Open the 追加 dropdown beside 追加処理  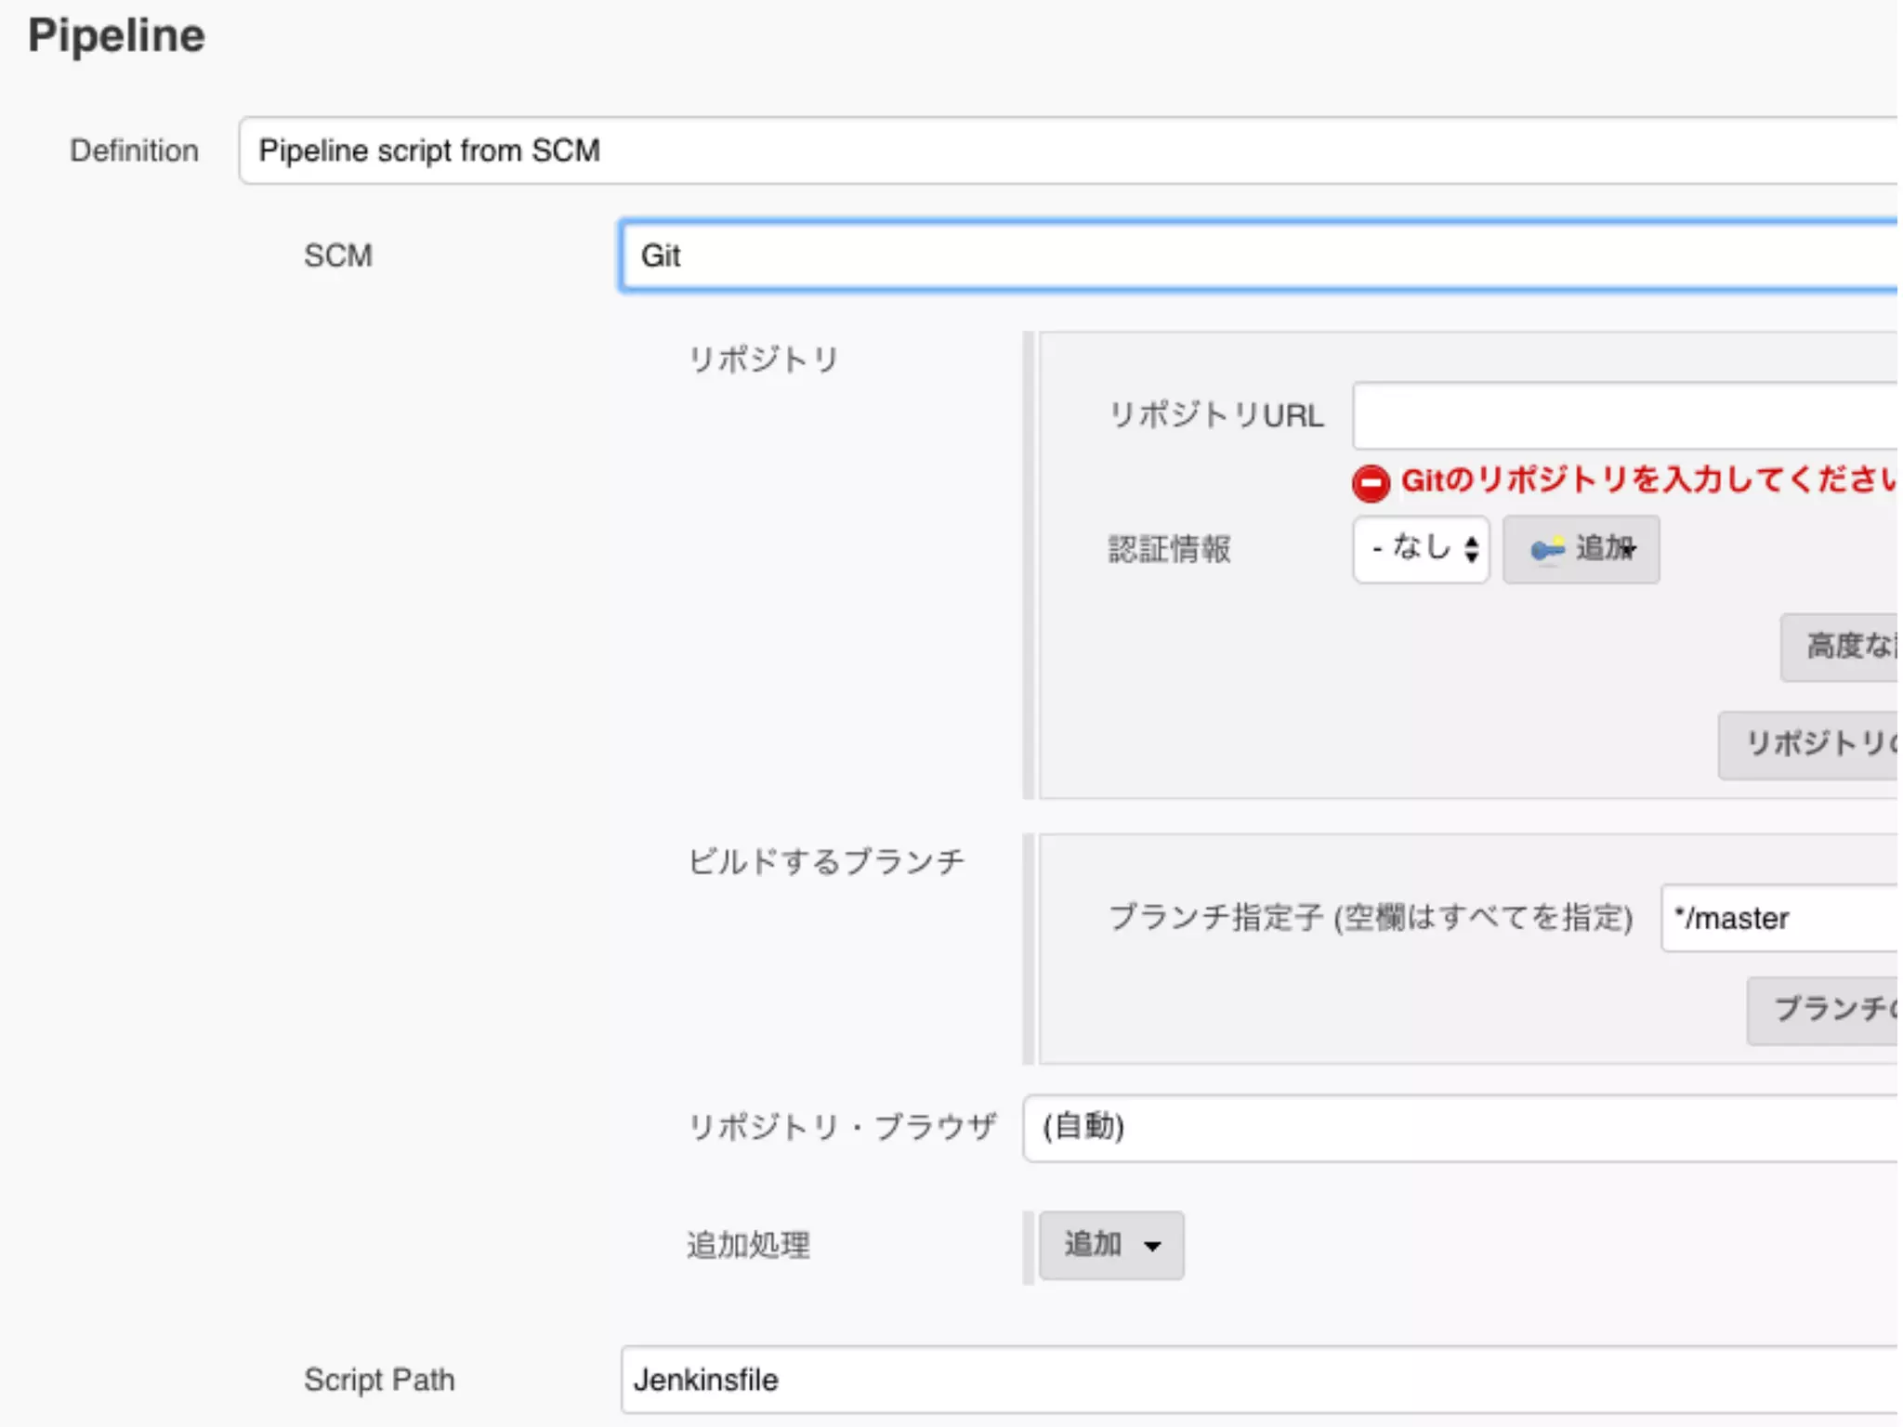[x=1111, y=1245]
